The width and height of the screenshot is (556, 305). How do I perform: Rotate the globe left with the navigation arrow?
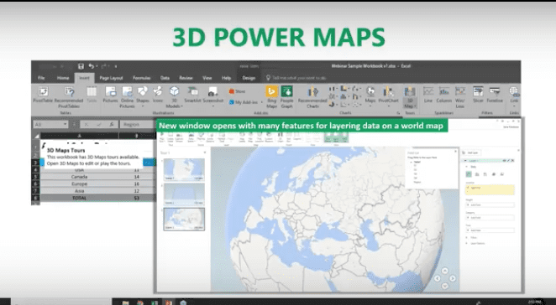point(438,278)
